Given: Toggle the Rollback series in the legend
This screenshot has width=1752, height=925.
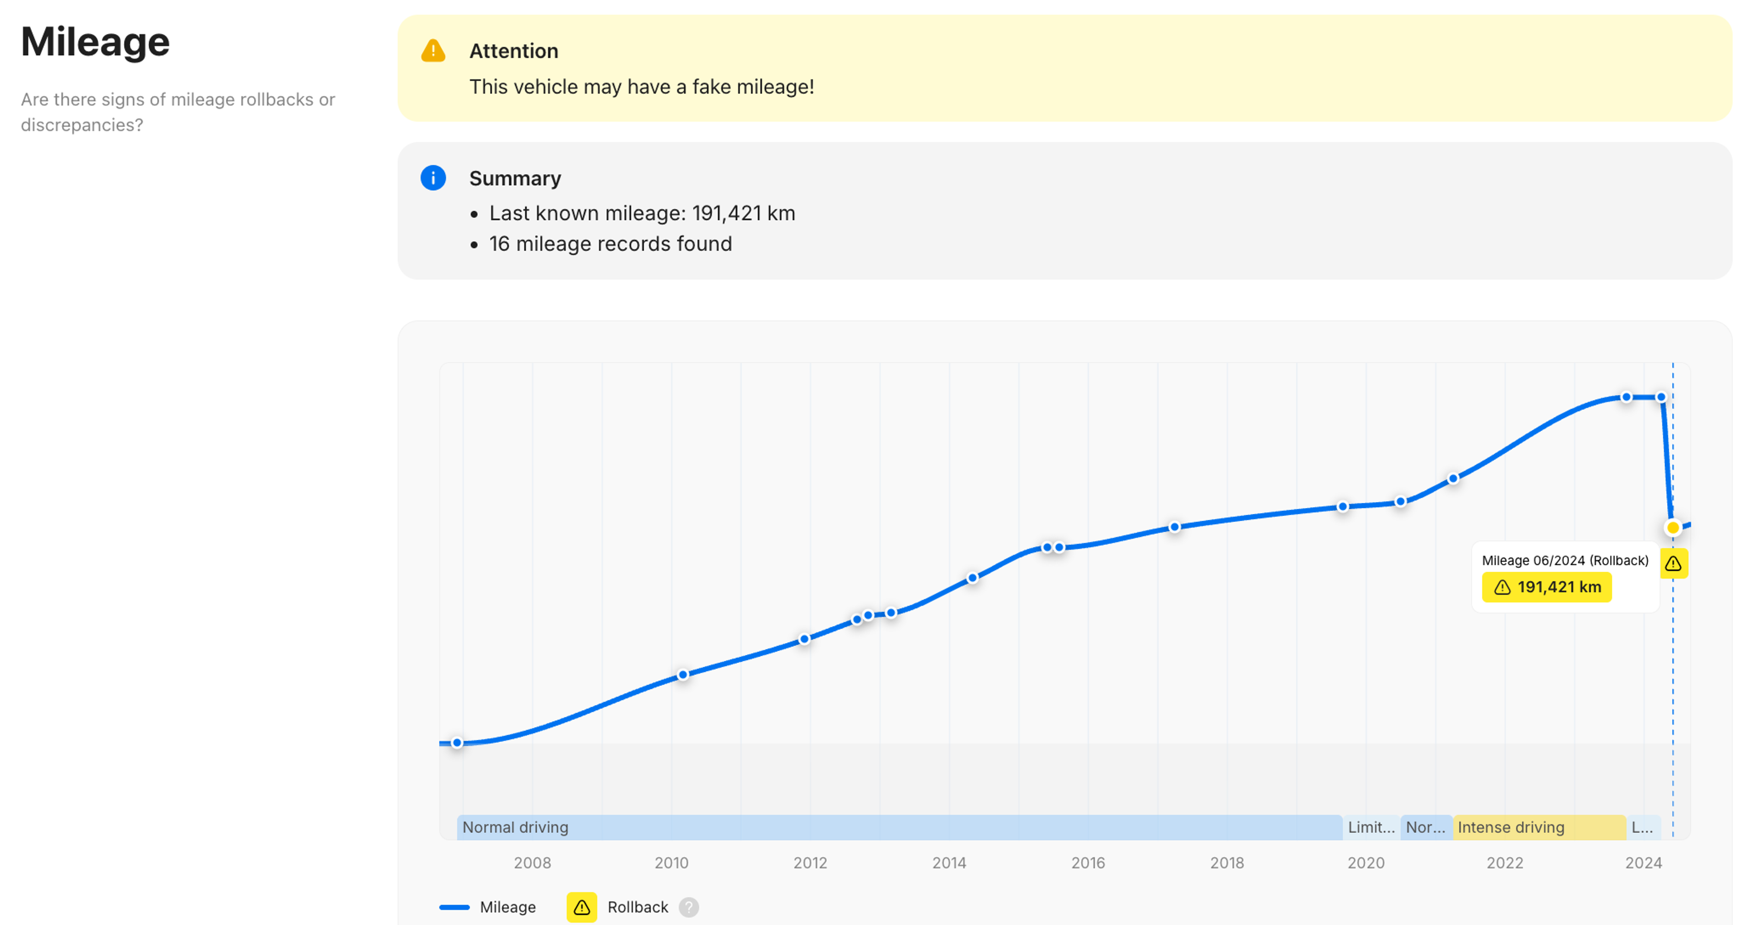Looking at the screenshot, I should click(637, 907).
